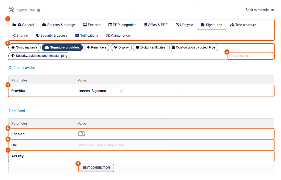Viewport: 281px width, 180px height.
Task: Click the shield icon of Security & access
Action: pyautogui.click(x=38, y=35)
